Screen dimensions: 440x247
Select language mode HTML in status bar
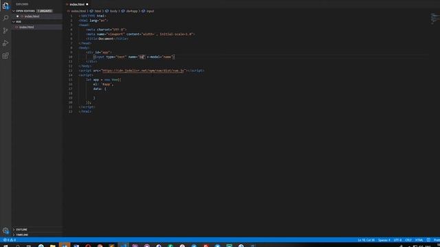(419, 240)
